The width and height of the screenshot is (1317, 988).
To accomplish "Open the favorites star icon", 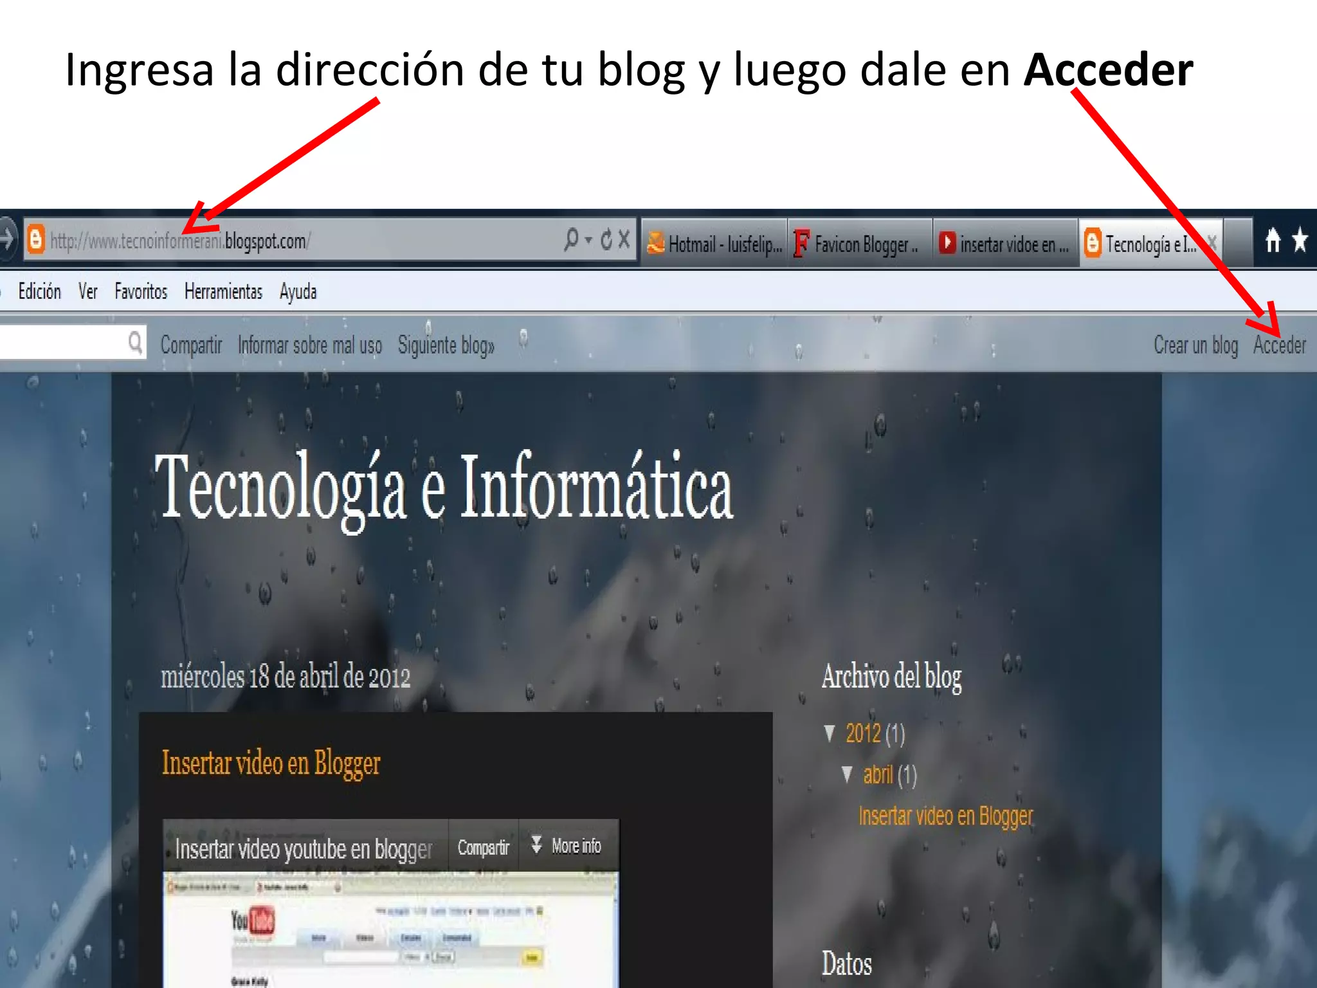I will (x=1300, y=241).
